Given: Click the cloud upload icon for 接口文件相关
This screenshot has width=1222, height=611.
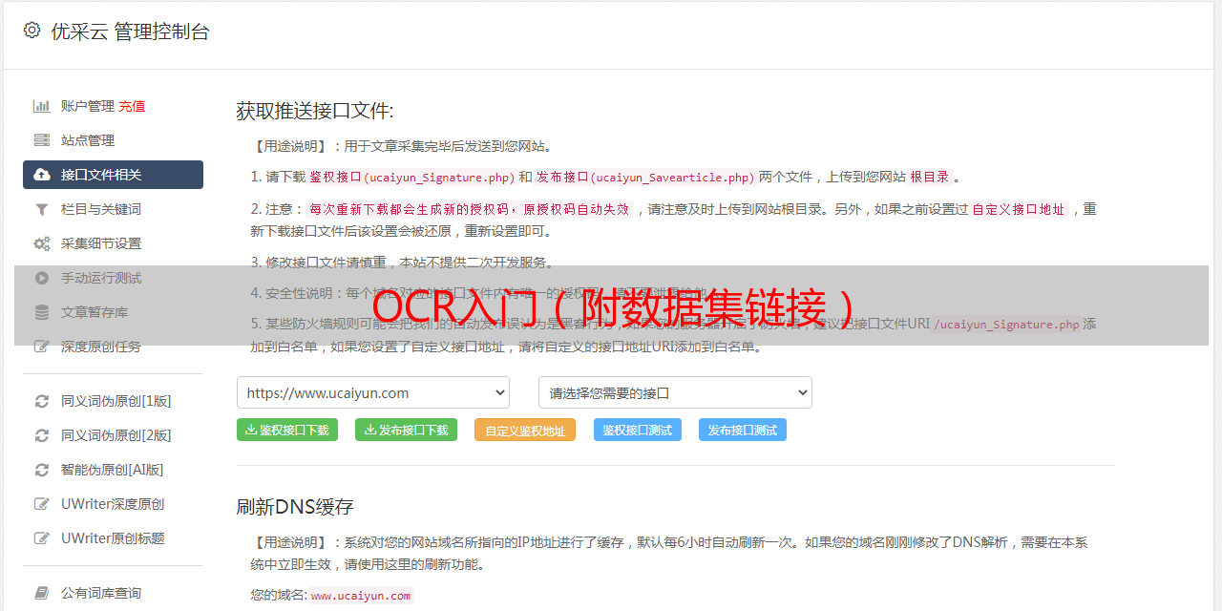Looking at the screenshot, I should [x=42, y=175].
